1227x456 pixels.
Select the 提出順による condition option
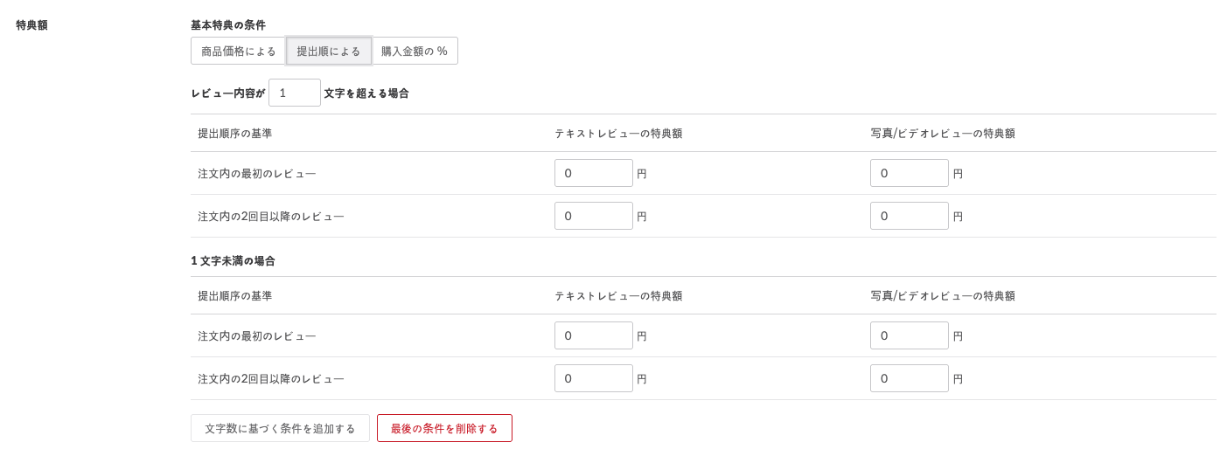pyautogui.click(x=329, y=51)
